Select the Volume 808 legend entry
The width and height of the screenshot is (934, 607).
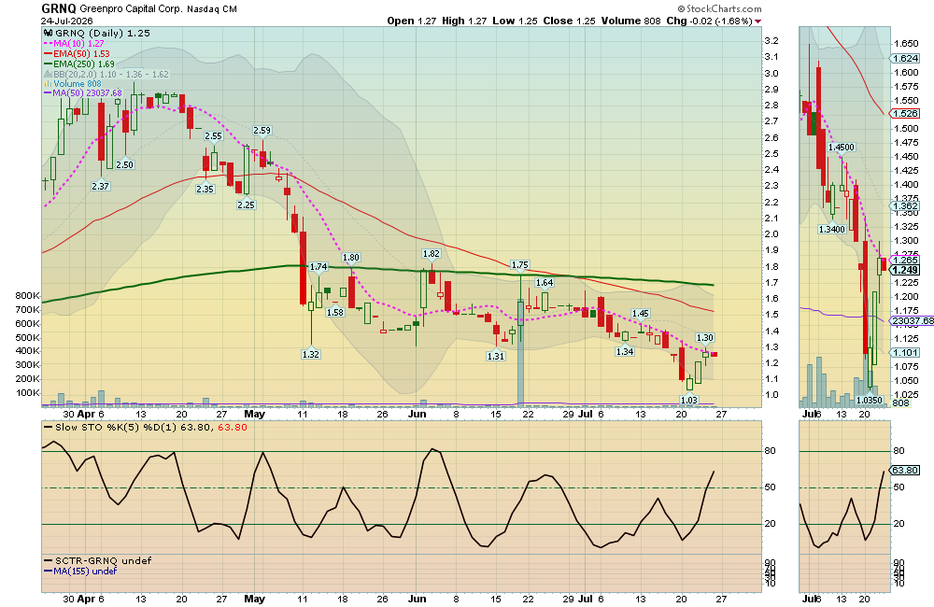(x=73, y=84)
